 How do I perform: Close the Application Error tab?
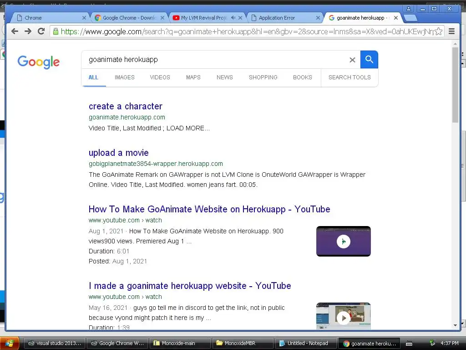[318, 18]
